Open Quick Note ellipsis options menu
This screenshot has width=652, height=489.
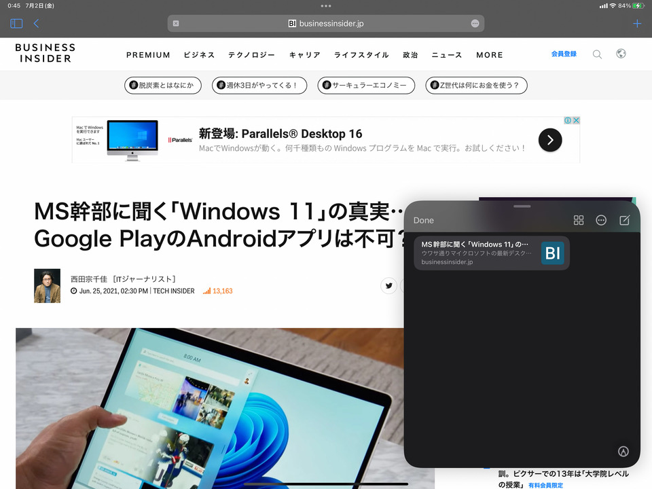601,220
